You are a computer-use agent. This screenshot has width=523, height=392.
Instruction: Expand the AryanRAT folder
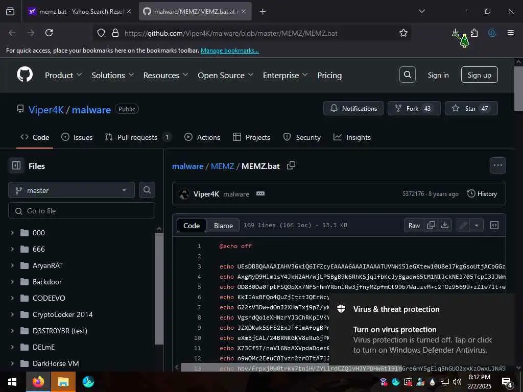12,265
